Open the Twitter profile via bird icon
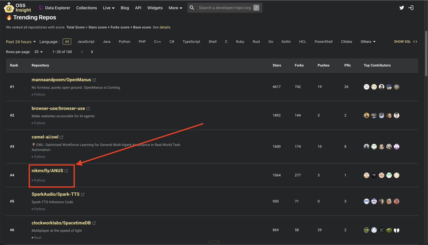Image resolution: width=428 pixels, height=245 pixels. [402, 7]
